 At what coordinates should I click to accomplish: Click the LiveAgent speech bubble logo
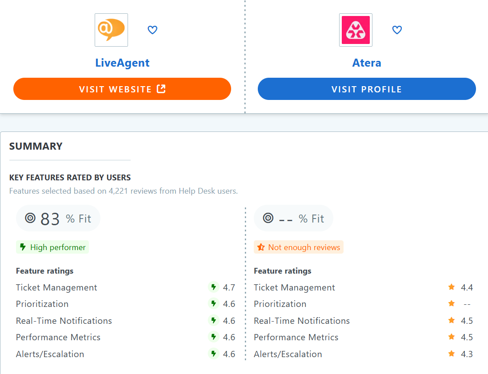pos(111,30)
